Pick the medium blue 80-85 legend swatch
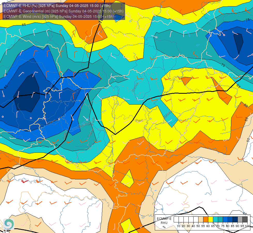This screenshot has width=253, height=233. (230, 220)
